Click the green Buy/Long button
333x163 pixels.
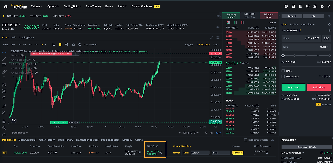coord(293,87)
